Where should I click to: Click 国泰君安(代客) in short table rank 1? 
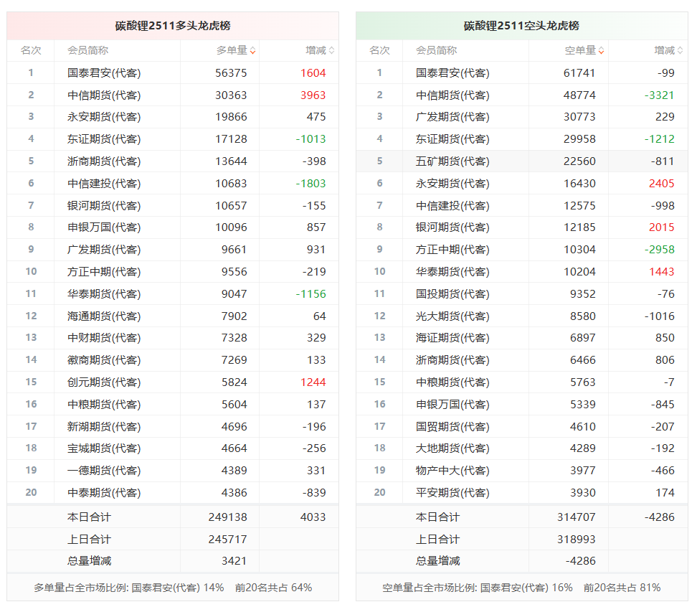pyautogui.click(x=452, y=73)
